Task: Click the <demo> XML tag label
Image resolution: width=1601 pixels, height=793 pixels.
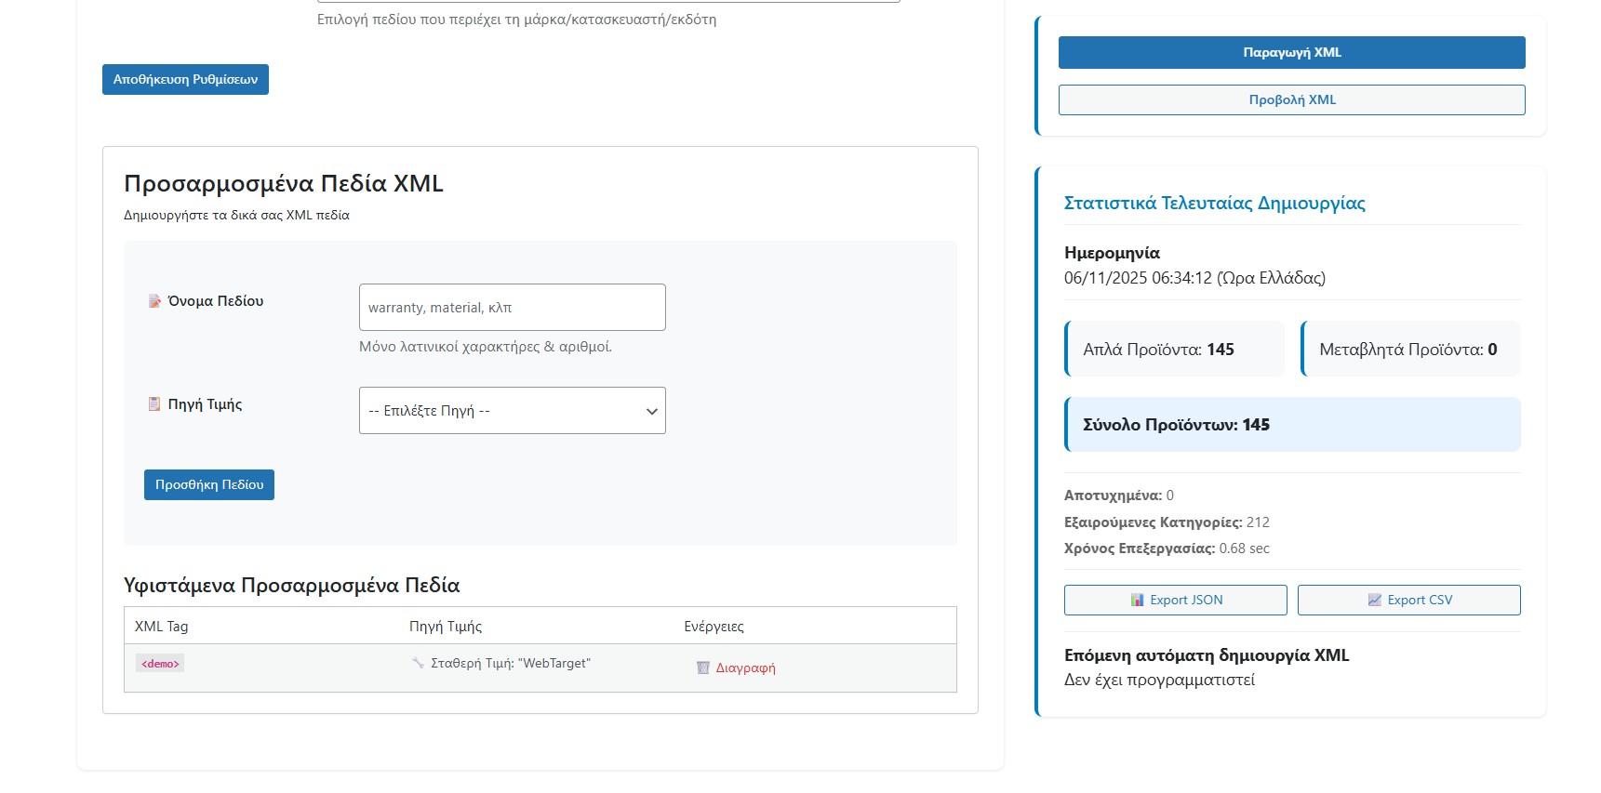Action: click(160, 664)
